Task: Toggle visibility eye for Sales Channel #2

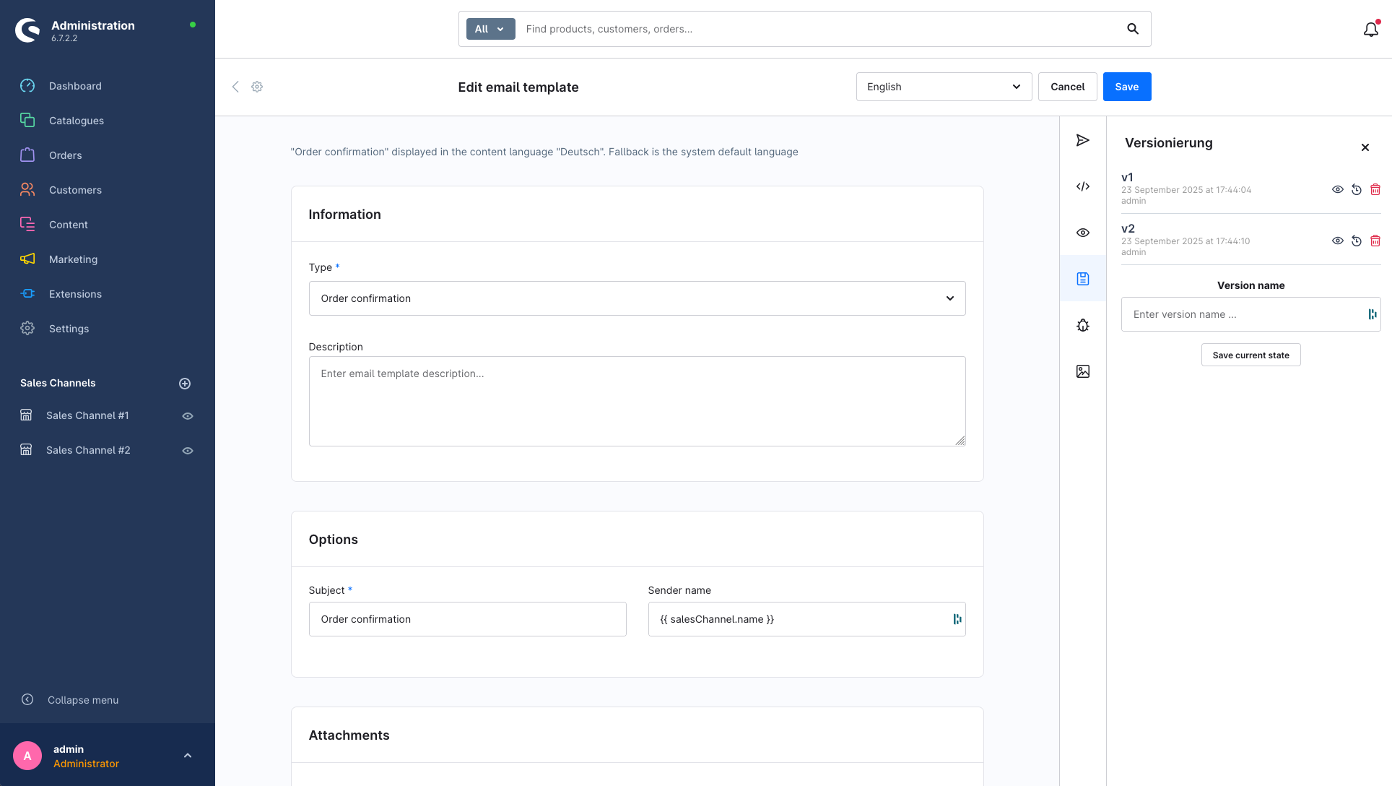Action: (x=188, y=451)
